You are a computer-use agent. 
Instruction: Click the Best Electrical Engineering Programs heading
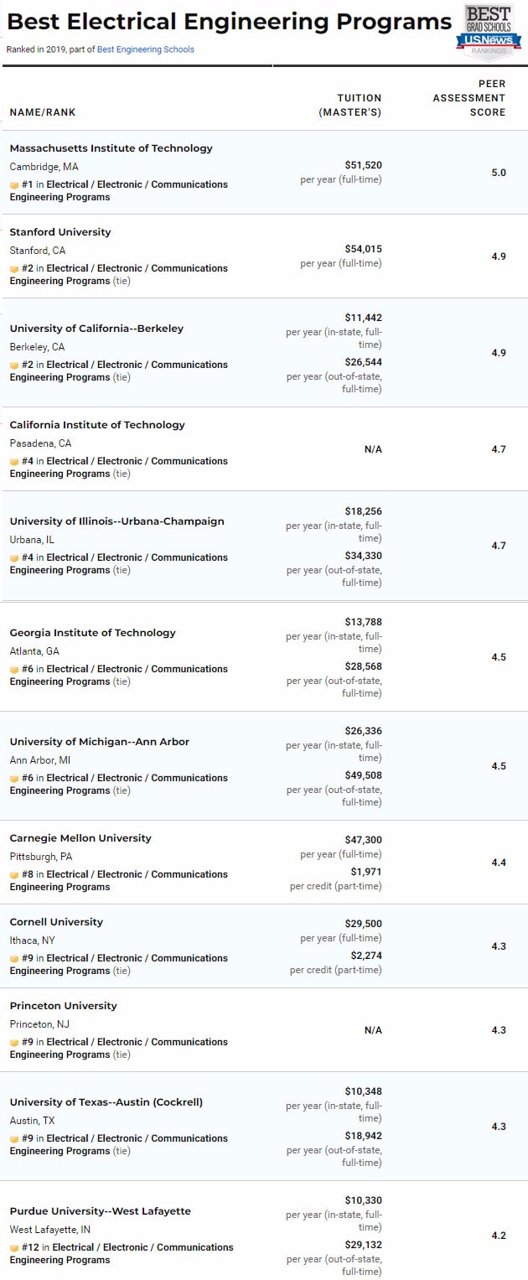[229, 22]
